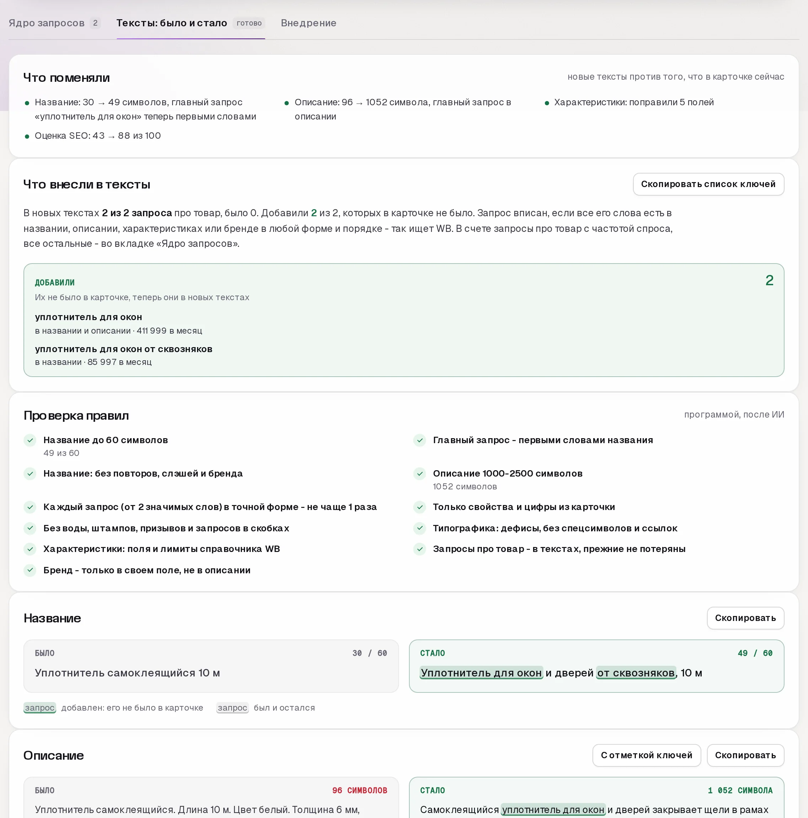
Task: Click gray «запрос» legend chip for retained queries
Action: (233, 707)
